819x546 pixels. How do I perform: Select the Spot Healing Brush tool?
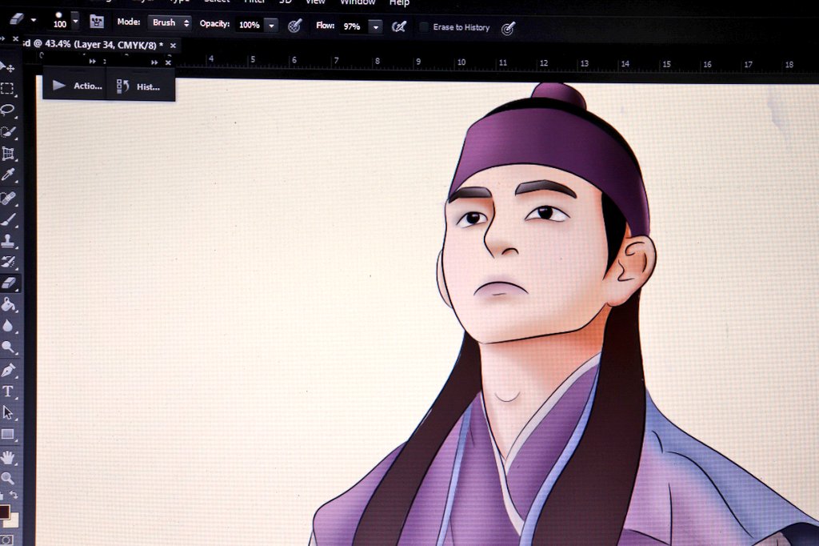click(x=8, y=199)
